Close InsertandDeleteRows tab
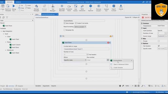Screen dimensions: 168x94 click(57, 14)
